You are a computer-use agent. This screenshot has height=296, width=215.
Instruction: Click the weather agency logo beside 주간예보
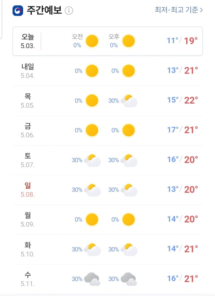(x=18, y=10)
